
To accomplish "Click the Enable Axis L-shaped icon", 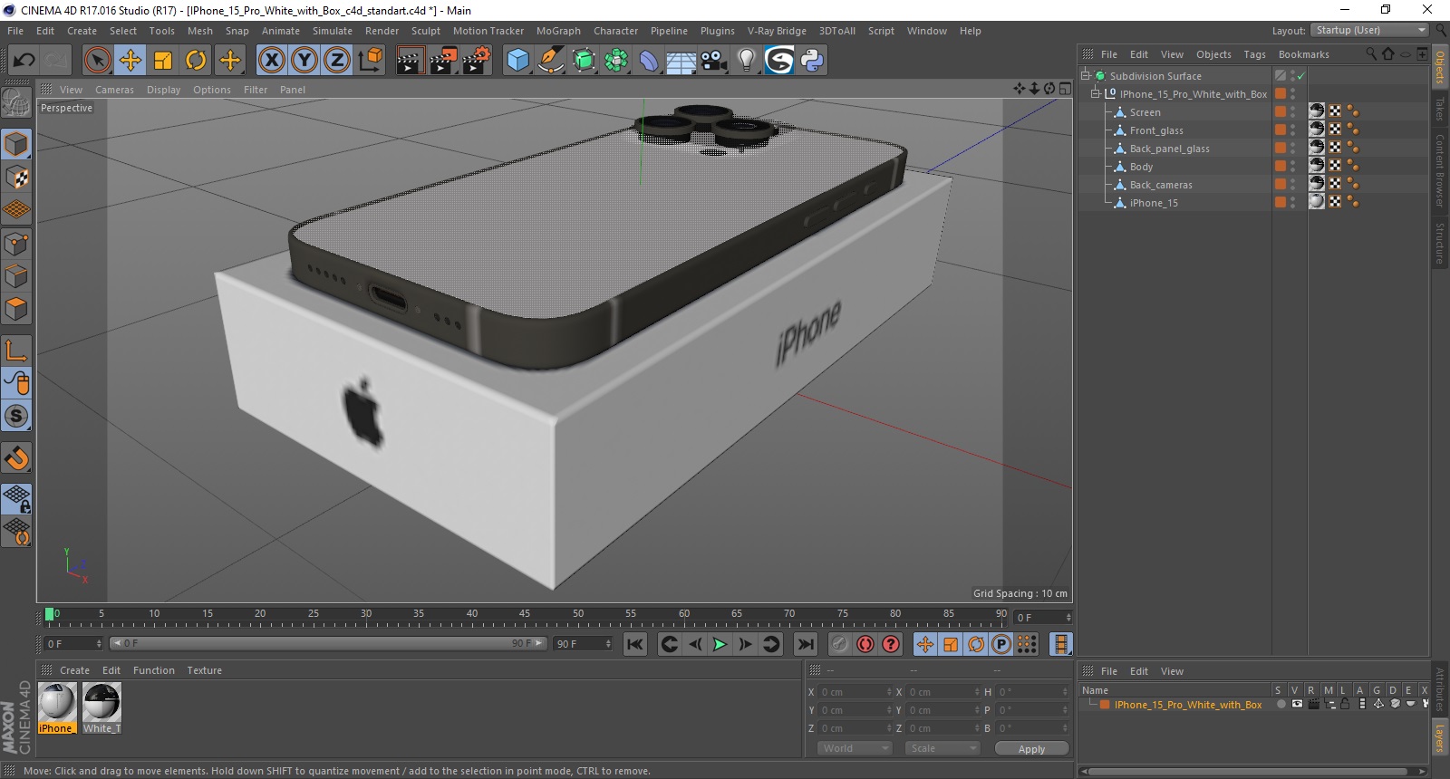I will tap(16, 351).
